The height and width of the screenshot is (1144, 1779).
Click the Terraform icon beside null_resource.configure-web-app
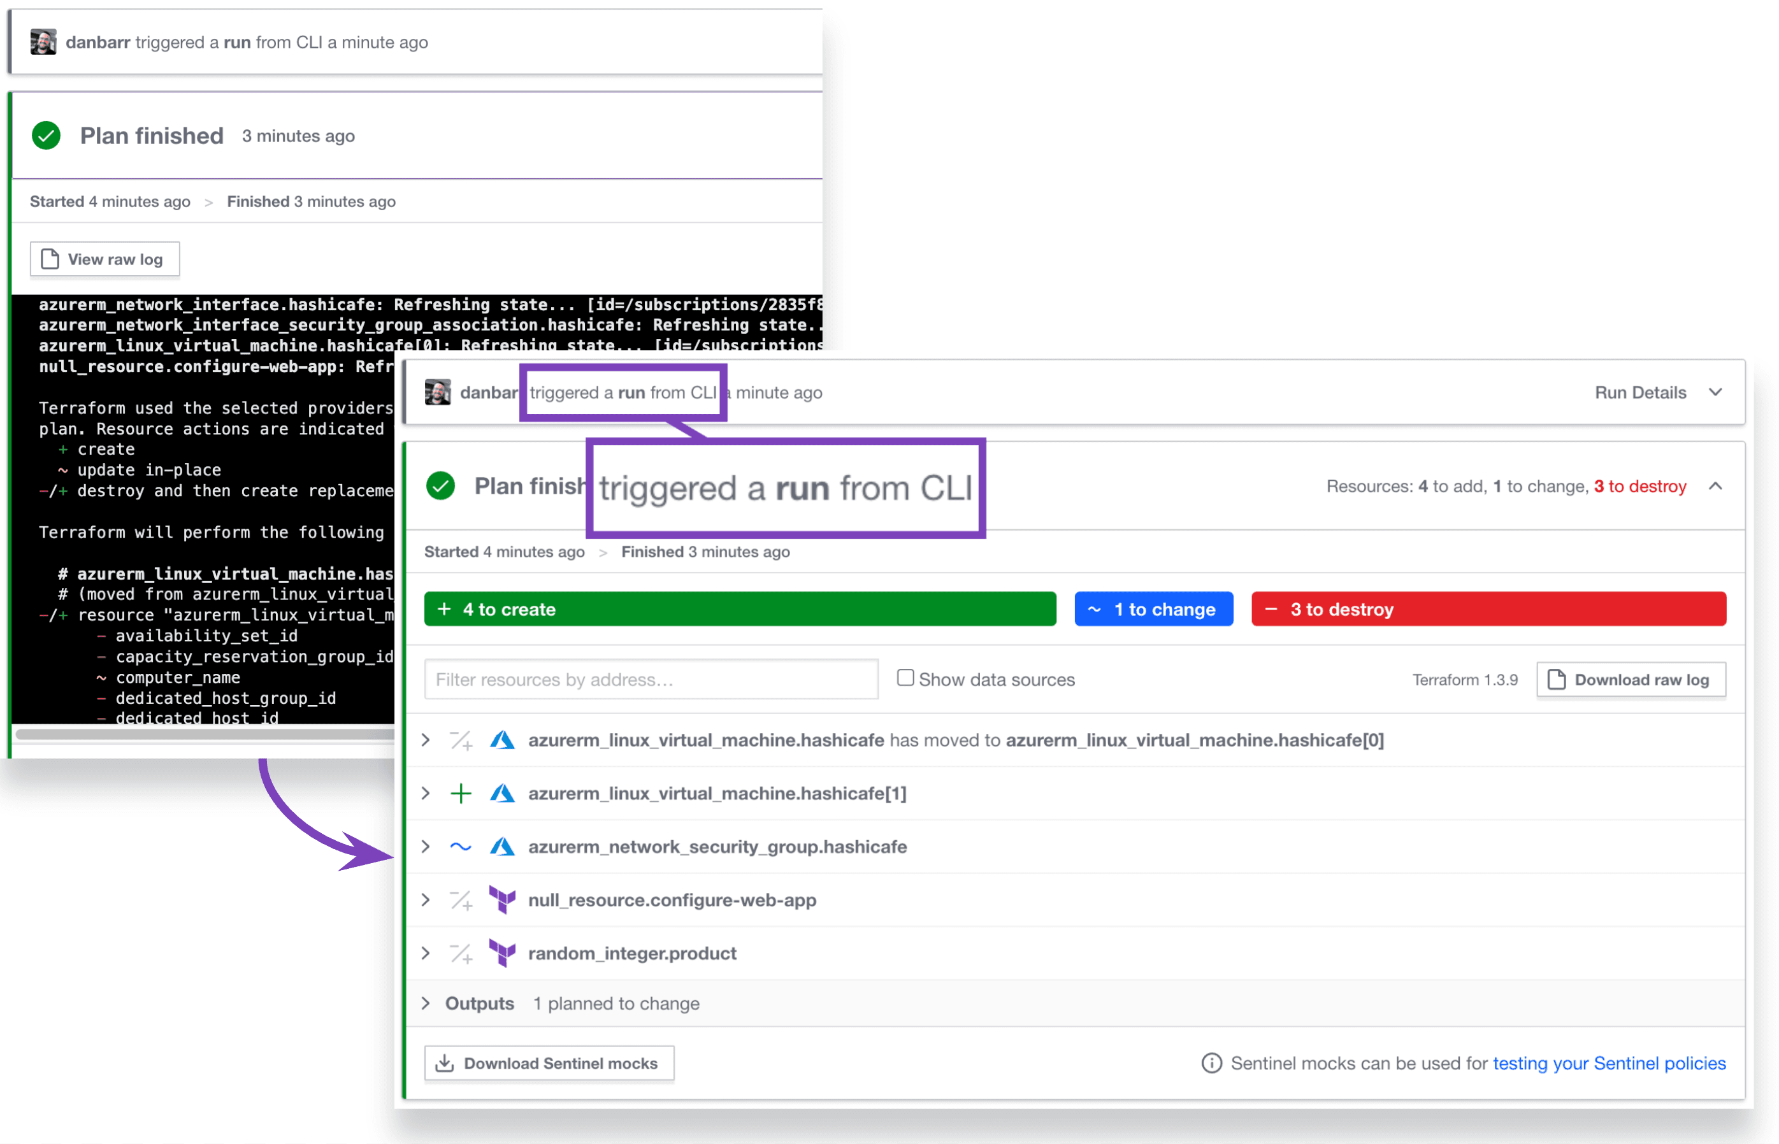tap(503, 899)
